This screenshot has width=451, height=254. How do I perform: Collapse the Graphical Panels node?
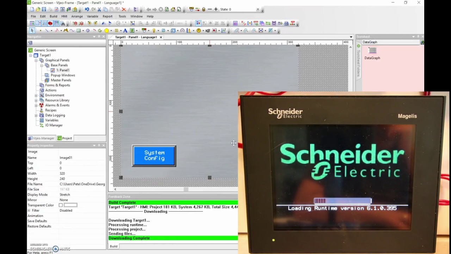[x=36, y=60]
